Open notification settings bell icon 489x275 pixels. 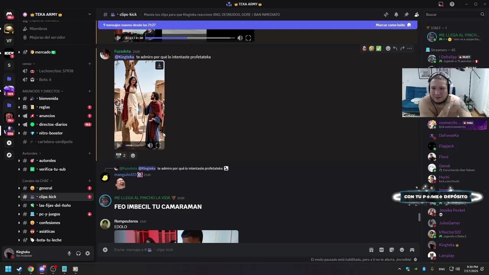point(396,15)
